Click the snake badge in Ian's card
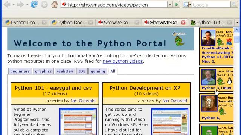This screenshot has height=135, width=241. tap(220, 42)
